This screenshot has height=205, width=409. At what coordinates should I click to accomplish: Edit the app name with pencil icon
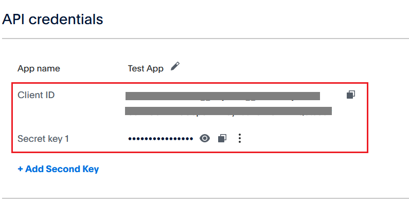[x=175, y=66]
